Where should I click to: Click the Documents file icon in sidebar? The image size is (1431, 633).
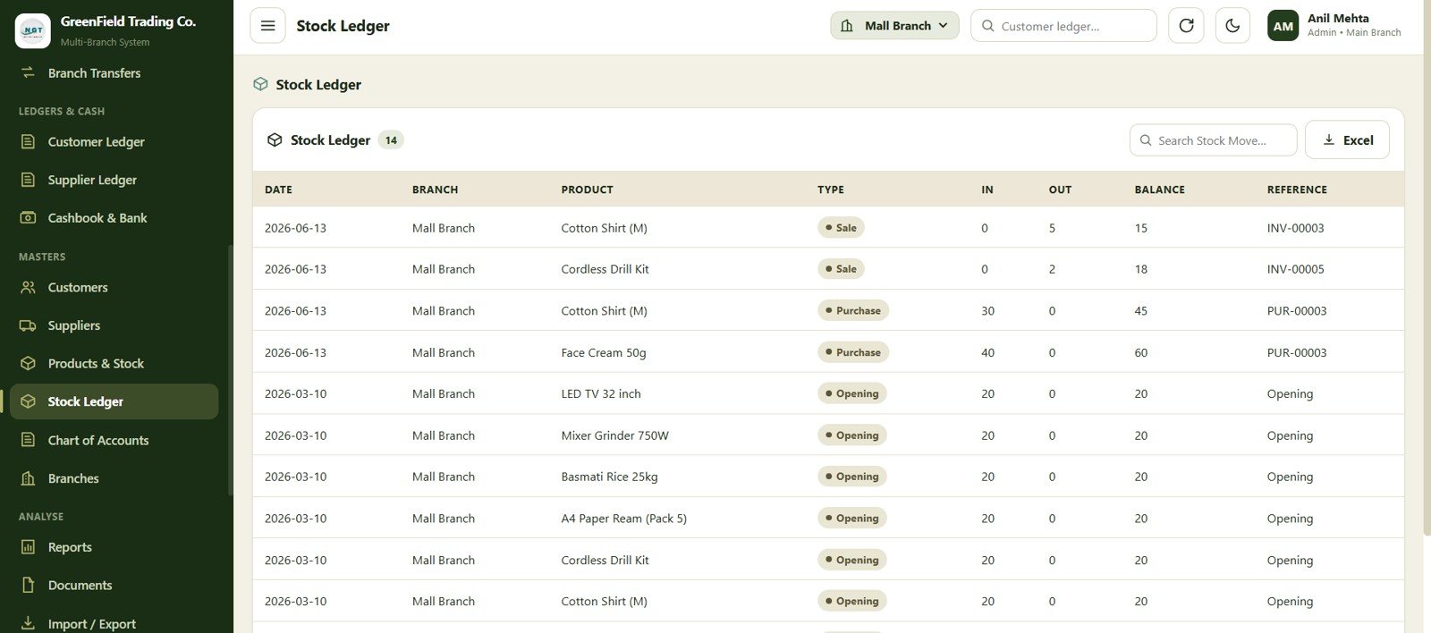point(29,586)
